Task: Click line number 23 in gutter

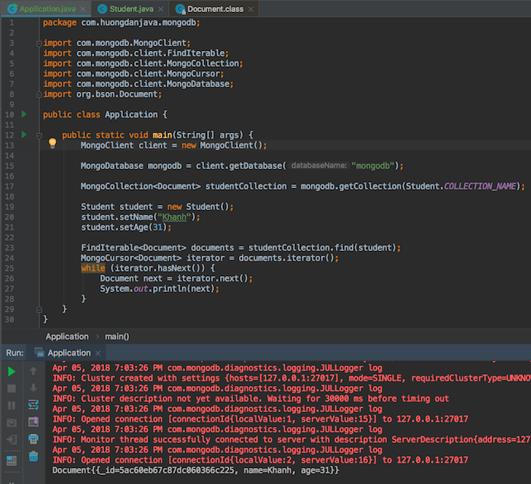Action: point(9,247)
